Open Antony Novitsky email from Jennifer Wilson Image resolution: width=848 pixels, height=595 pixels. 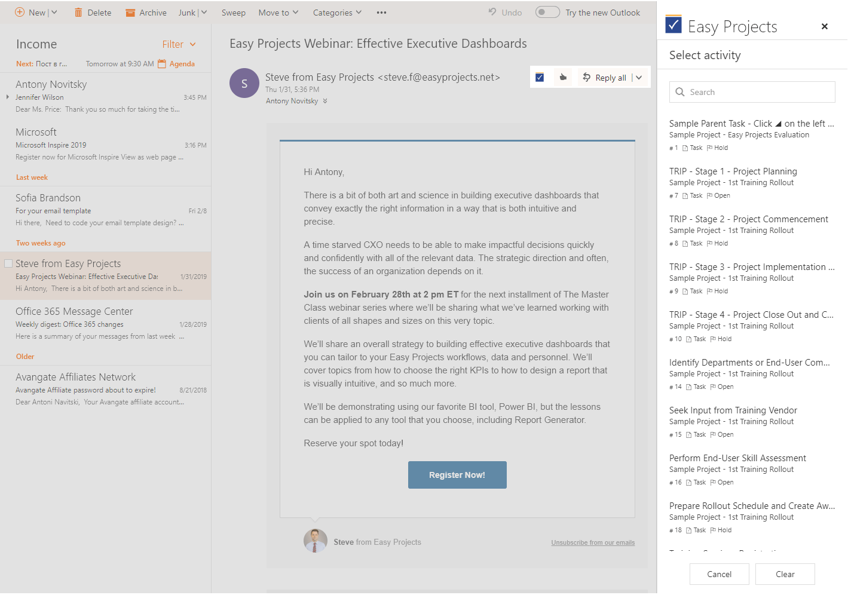click(x=106, y=97)
